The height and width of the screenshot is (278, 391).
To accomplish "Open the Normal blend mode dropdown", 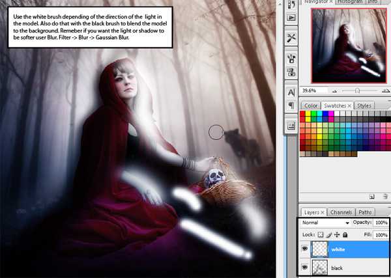I will pyautogui.click(x=326, y=223).
